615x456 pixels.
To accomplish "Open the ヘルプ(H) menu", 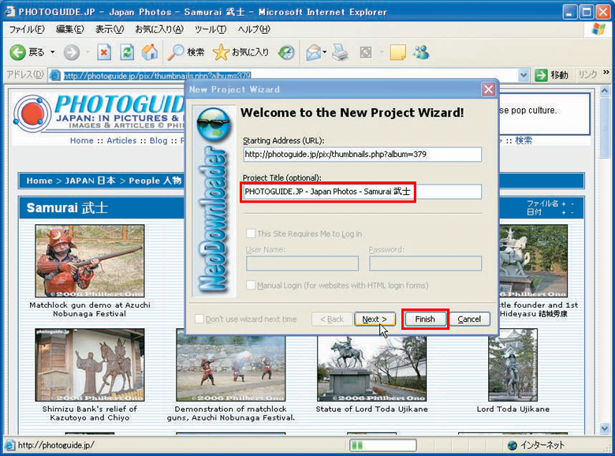I will click(x=254, y=29).
